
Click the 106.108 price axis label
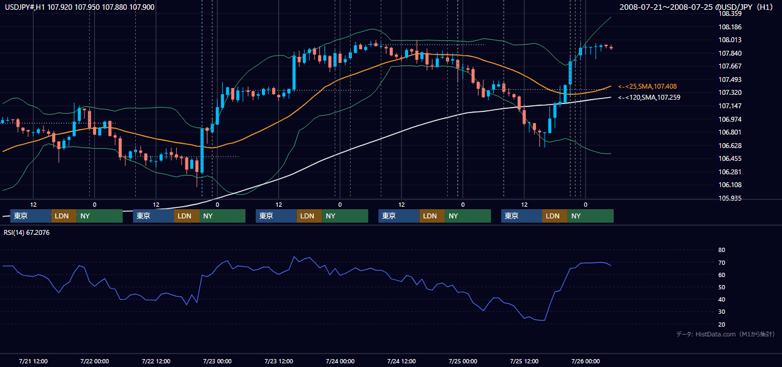point(729,185)
